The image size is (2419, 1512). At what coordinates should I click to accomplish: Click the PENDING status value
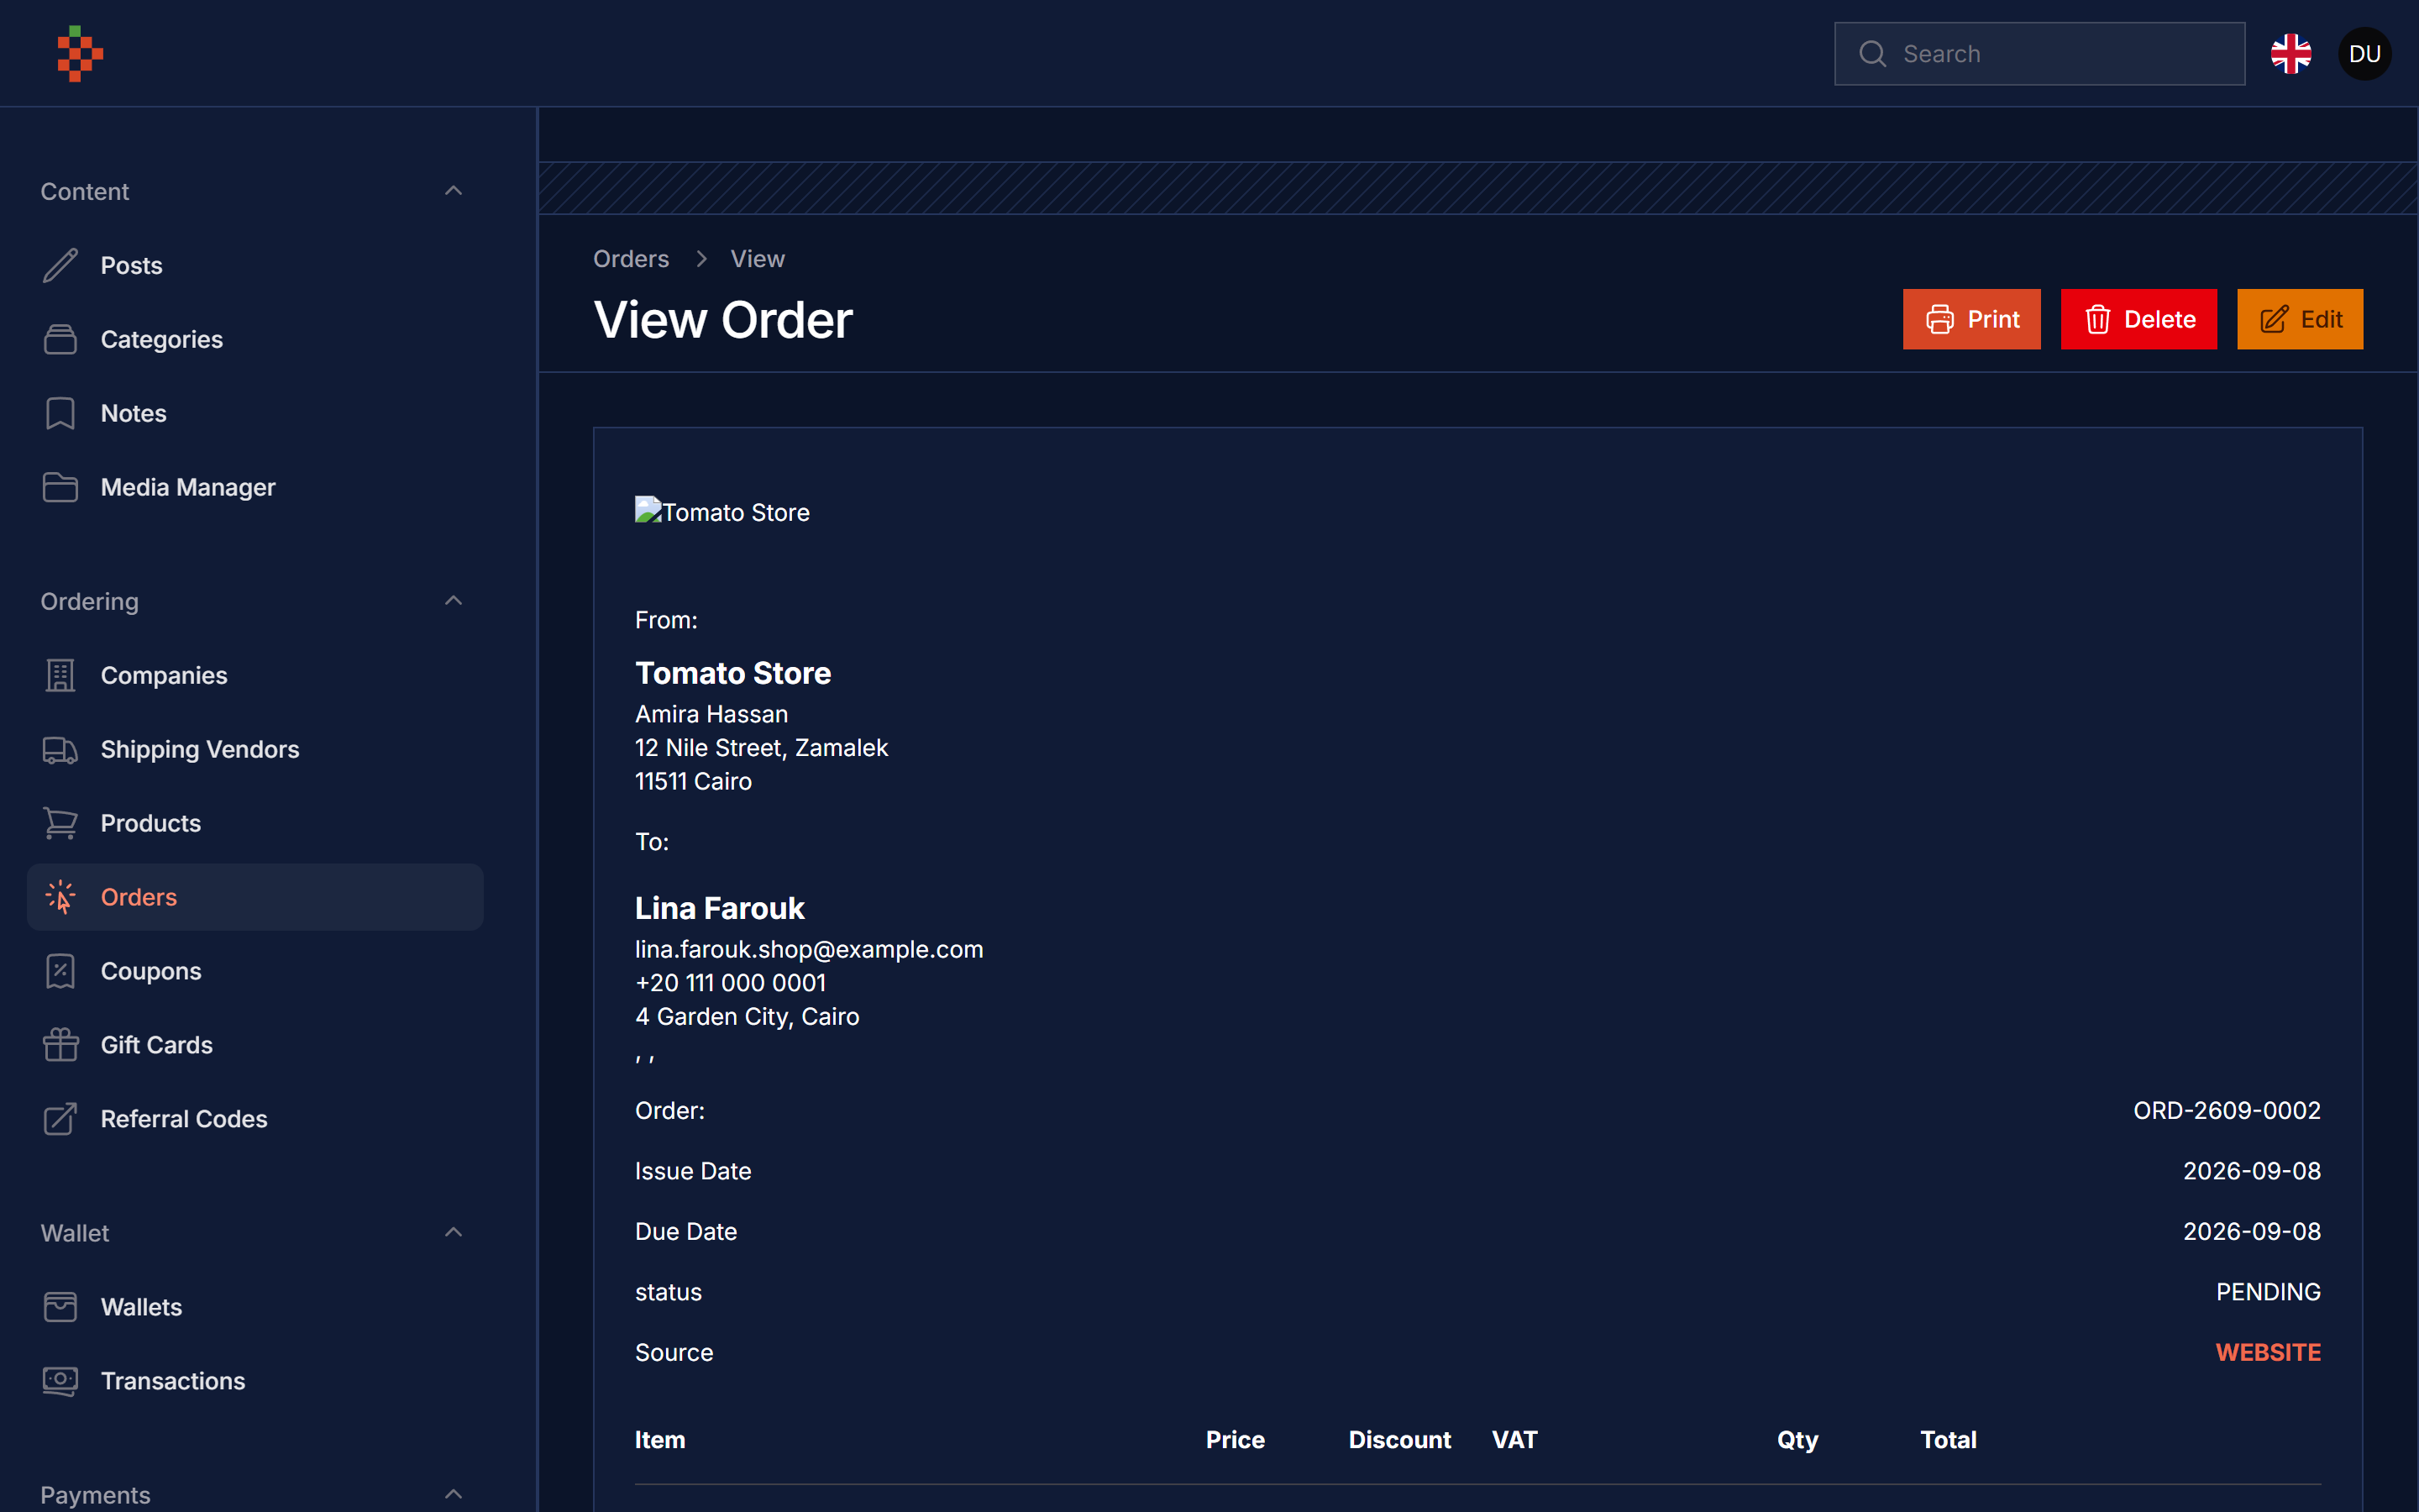(x=2267, y=1293)
